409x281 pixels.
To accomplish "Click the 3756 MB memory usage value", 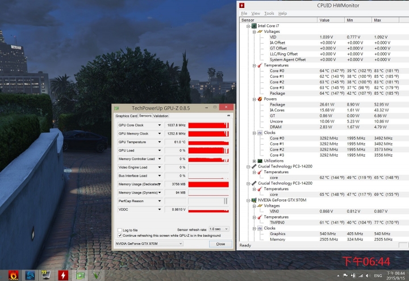I will [176, 184].
